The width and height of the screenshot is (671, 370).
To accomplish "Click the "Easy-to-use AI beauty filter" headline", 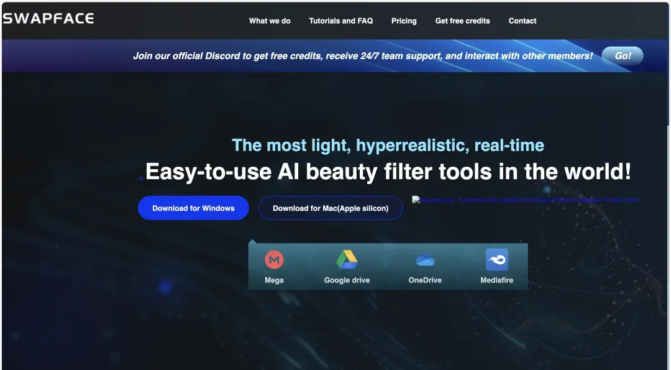I will (x=388, y=172).
